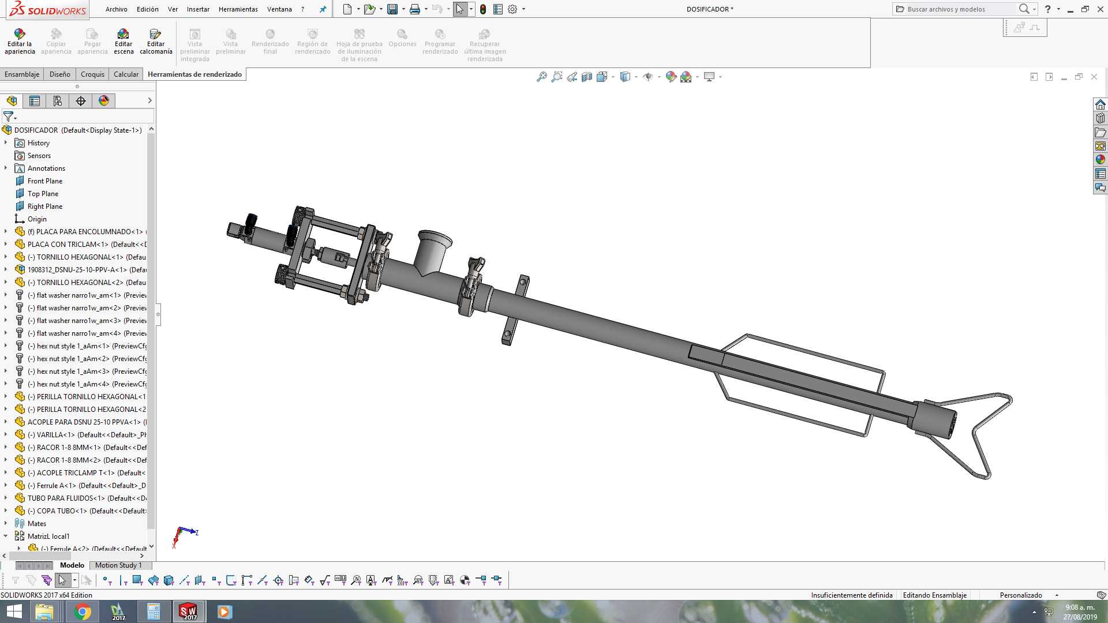
Task: Open the Archivo menu
Action: pyautogui.click(x=116, y=9)
